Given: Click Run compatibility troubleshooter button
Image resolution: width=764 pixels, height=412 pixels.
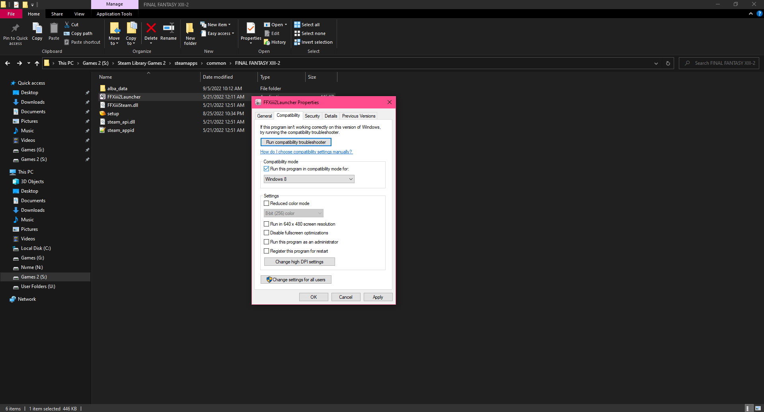Looking at the screenshot, I should point(296,142).
